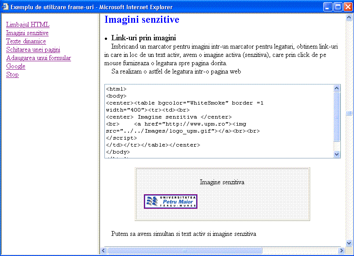Follow the Google link in sidebar
Viewport: 354px width, 256px height.
tap(16, 66)
